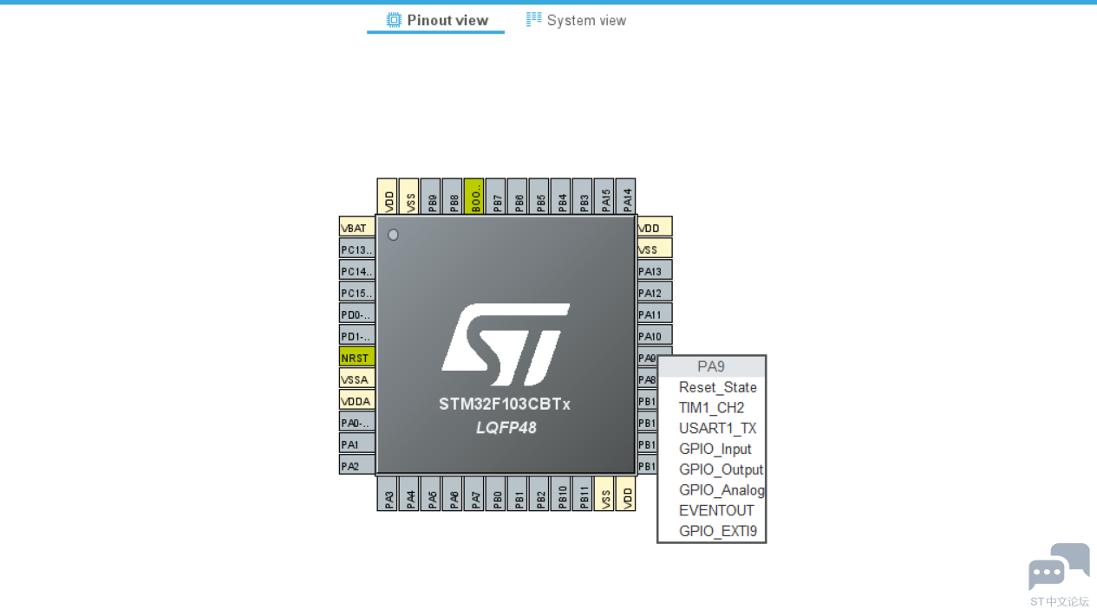This screenshot has width=1097, height=615.
Task: Select the PB0 pin
Action: pyautogui.click(x=496, y=494)
